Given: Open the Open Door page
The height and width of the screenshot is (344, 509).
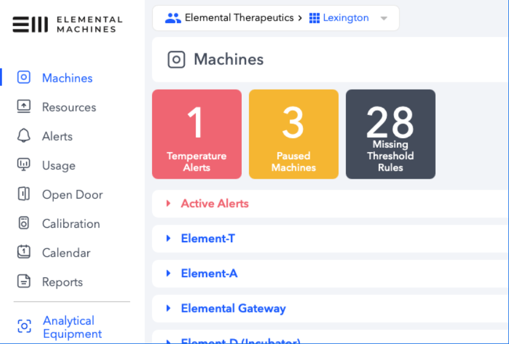Looking at the screenshot, I should (72, 195).
